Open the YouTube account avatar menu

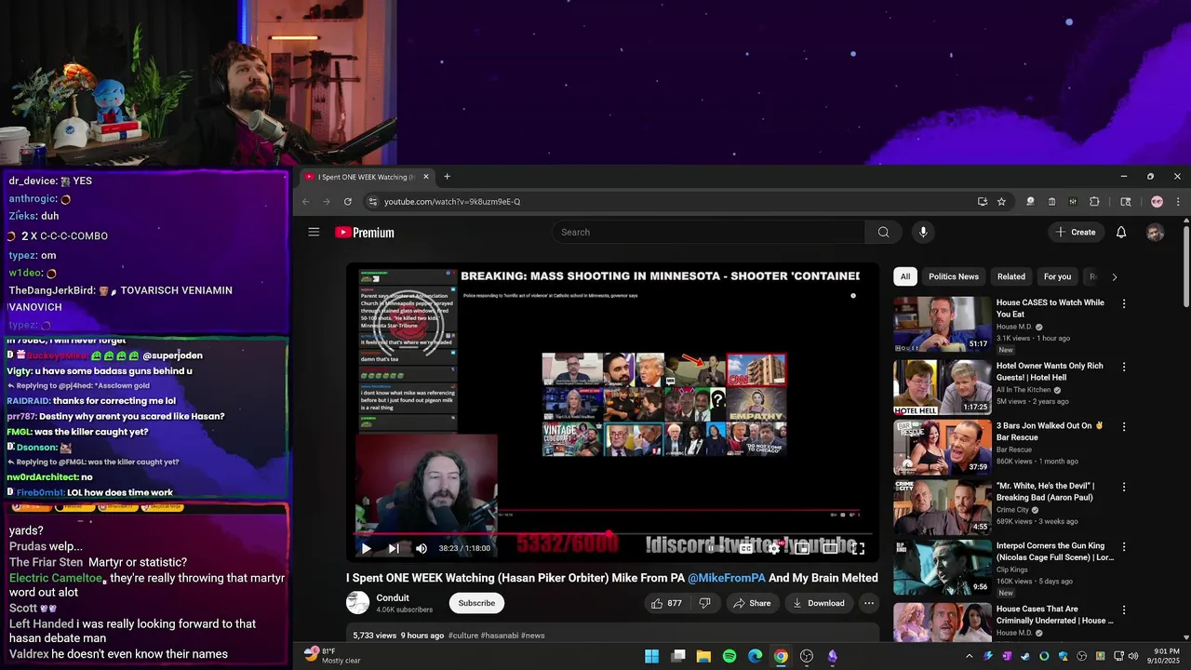point(1155,233)
